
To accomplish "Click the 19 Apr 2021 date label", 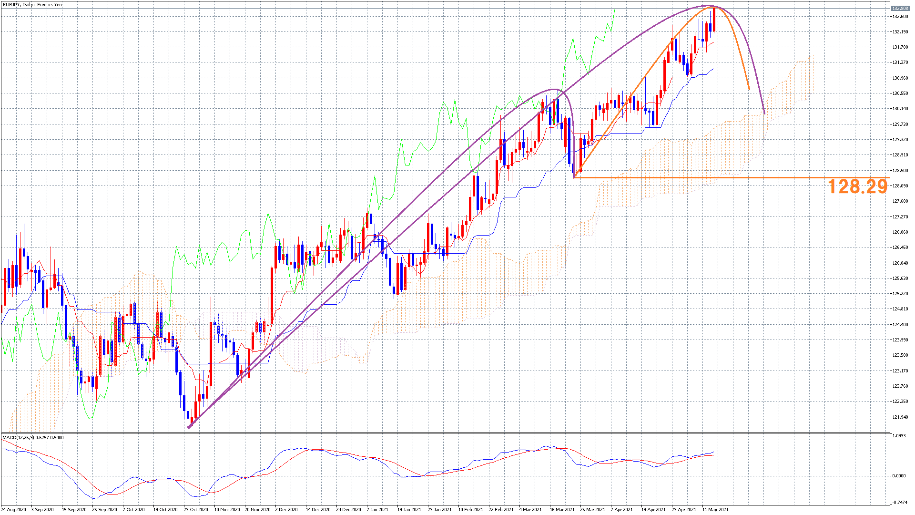I will pos(653,509).
